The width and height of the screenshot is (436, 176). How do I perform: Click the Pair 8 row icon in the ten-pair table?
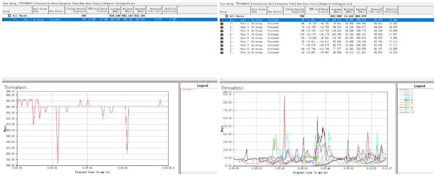(x=221, y=45)
